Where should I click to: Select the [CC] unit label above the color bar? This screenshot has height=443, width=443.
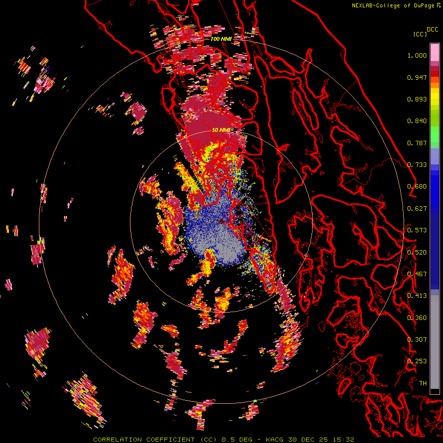[x=420, y=34]
